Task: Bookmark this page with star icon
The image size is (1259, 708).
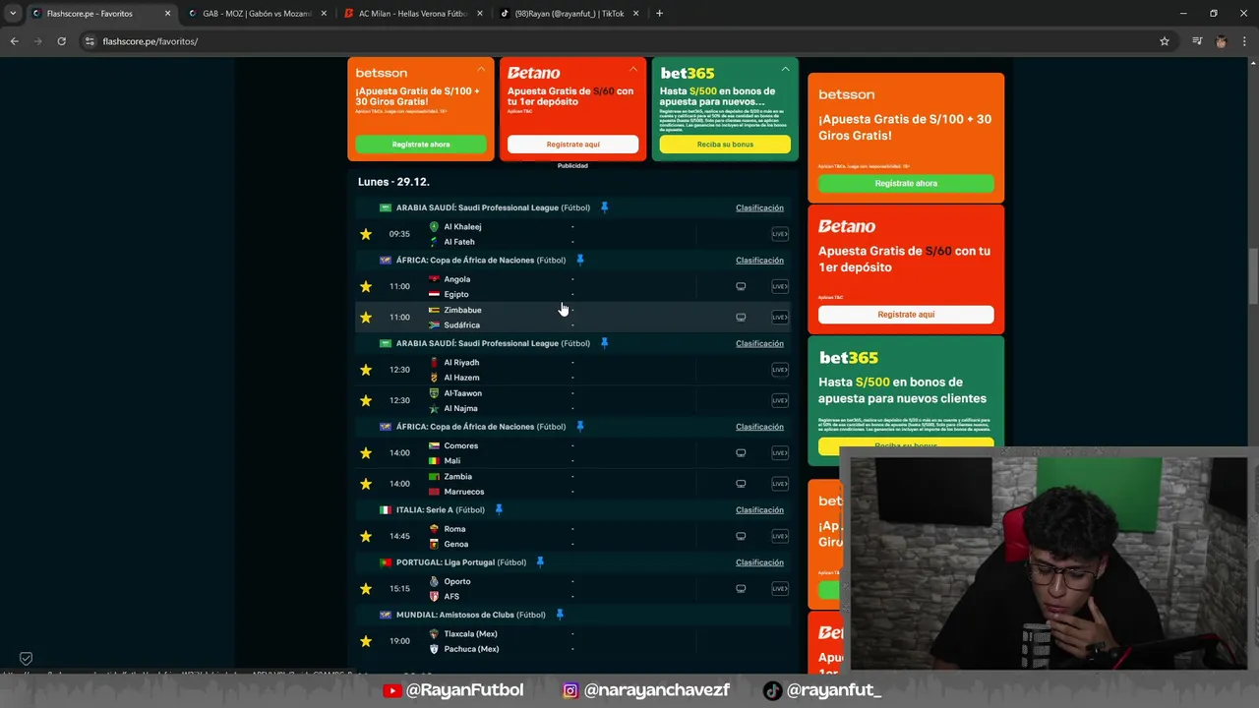Action: tap(1165, 41)
